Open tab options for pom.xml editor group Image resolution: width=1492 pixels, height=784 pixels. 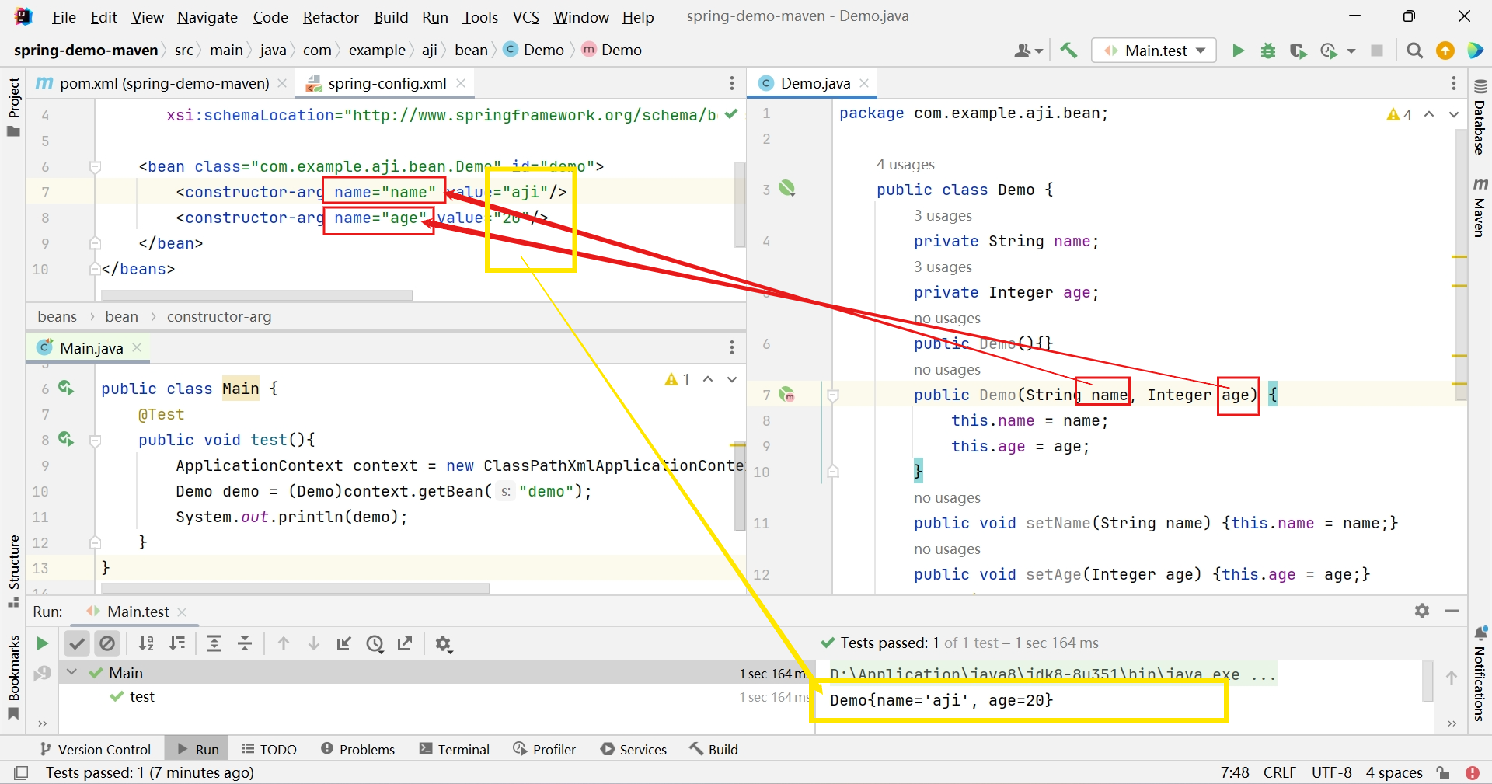coord(731,83)
